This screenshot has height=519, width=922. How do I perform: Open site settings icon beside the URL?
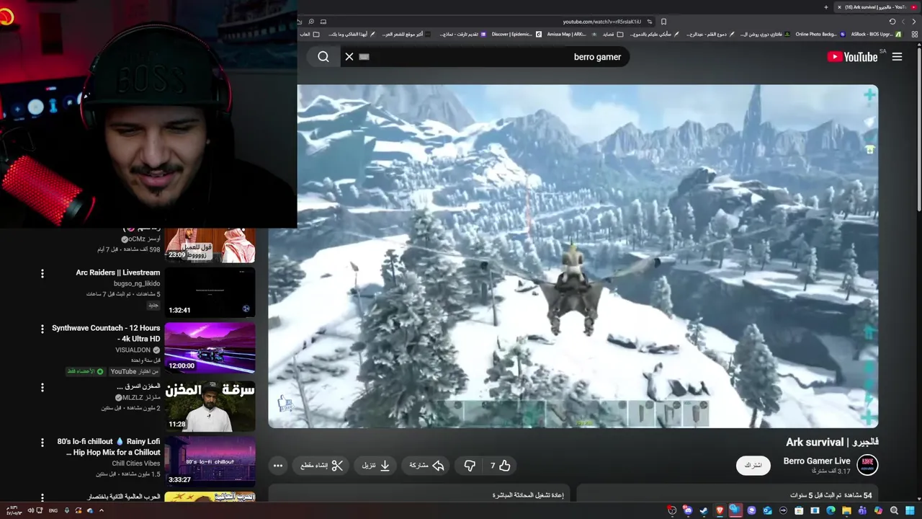[x=650, y=22]
